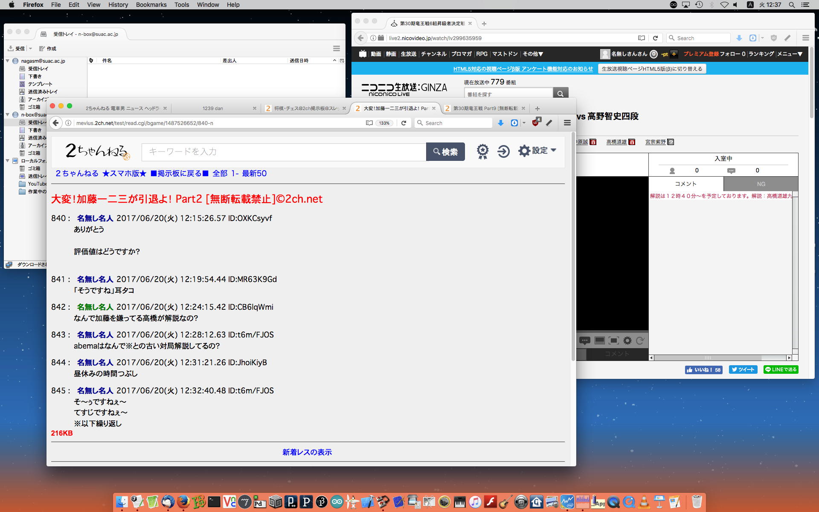Image resolution: width=819 pixels, height=512 pixels.
Task: Toggle comment display icon in niconico player
Action: coord(584,340)
